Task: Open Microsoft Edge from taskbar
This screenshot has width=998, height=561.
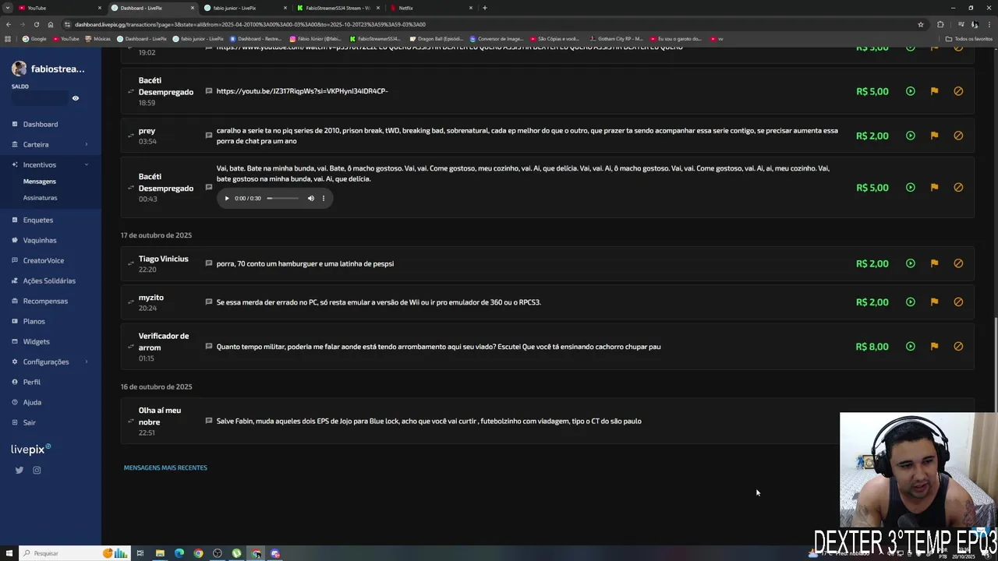Action: tap(179, 553)
